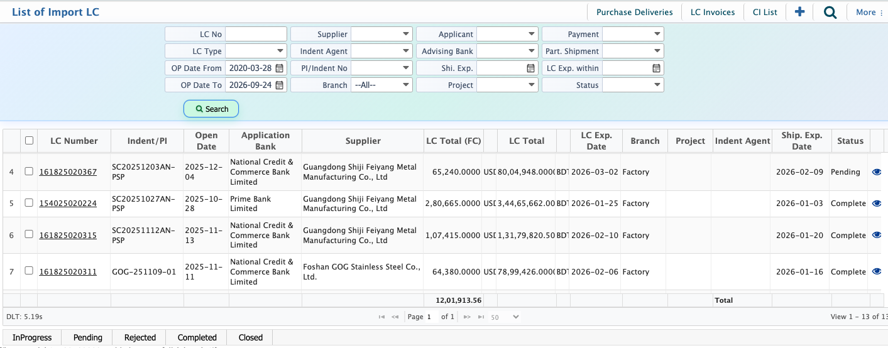The height and width of the screenshot is (348, 888).
Task: Open the Supplier filter dropdown
Action: click(x=381, y=34)
